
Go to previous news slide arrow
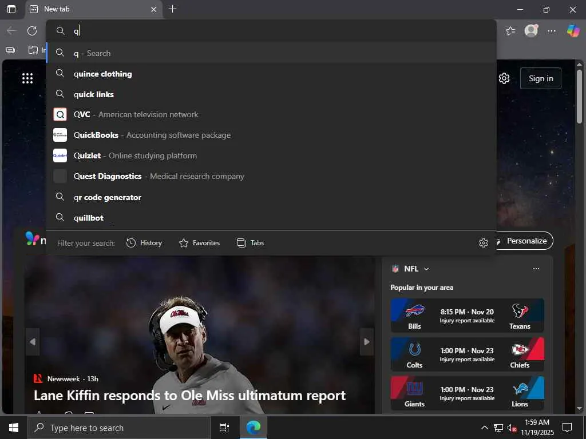pyautogui.click(x=33, y=342)
